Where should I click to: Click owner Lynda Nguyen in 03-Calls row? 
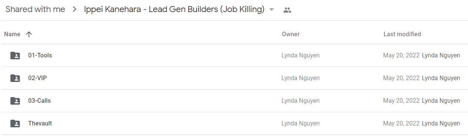click(301, 101)
